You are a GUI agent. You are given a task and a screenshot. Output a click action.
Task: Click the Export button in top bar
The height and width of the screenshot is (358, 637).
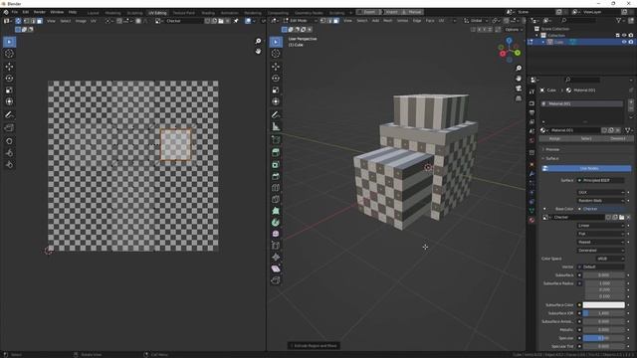pos(369,12)
